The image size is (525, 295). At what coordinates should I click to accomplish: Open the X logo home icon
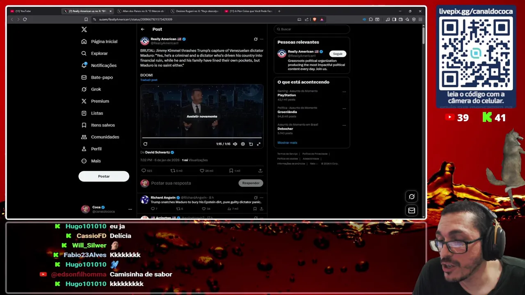click(x=84, y=29)
